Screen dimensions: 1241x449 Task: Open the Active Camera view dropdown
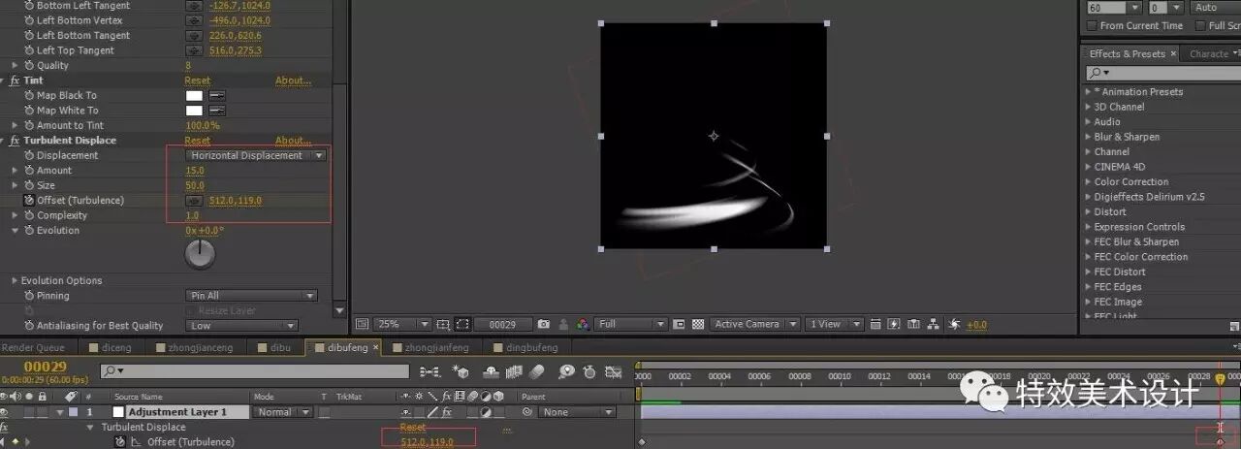point(755,324)
